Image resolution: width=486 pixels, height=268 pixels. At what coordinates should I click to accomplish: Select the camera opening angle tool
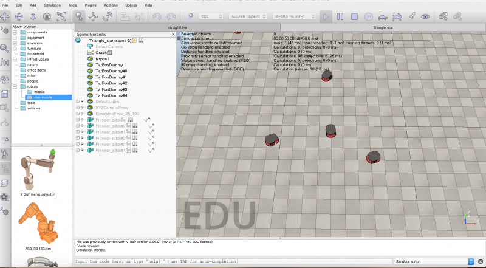[x=47, y=16]
